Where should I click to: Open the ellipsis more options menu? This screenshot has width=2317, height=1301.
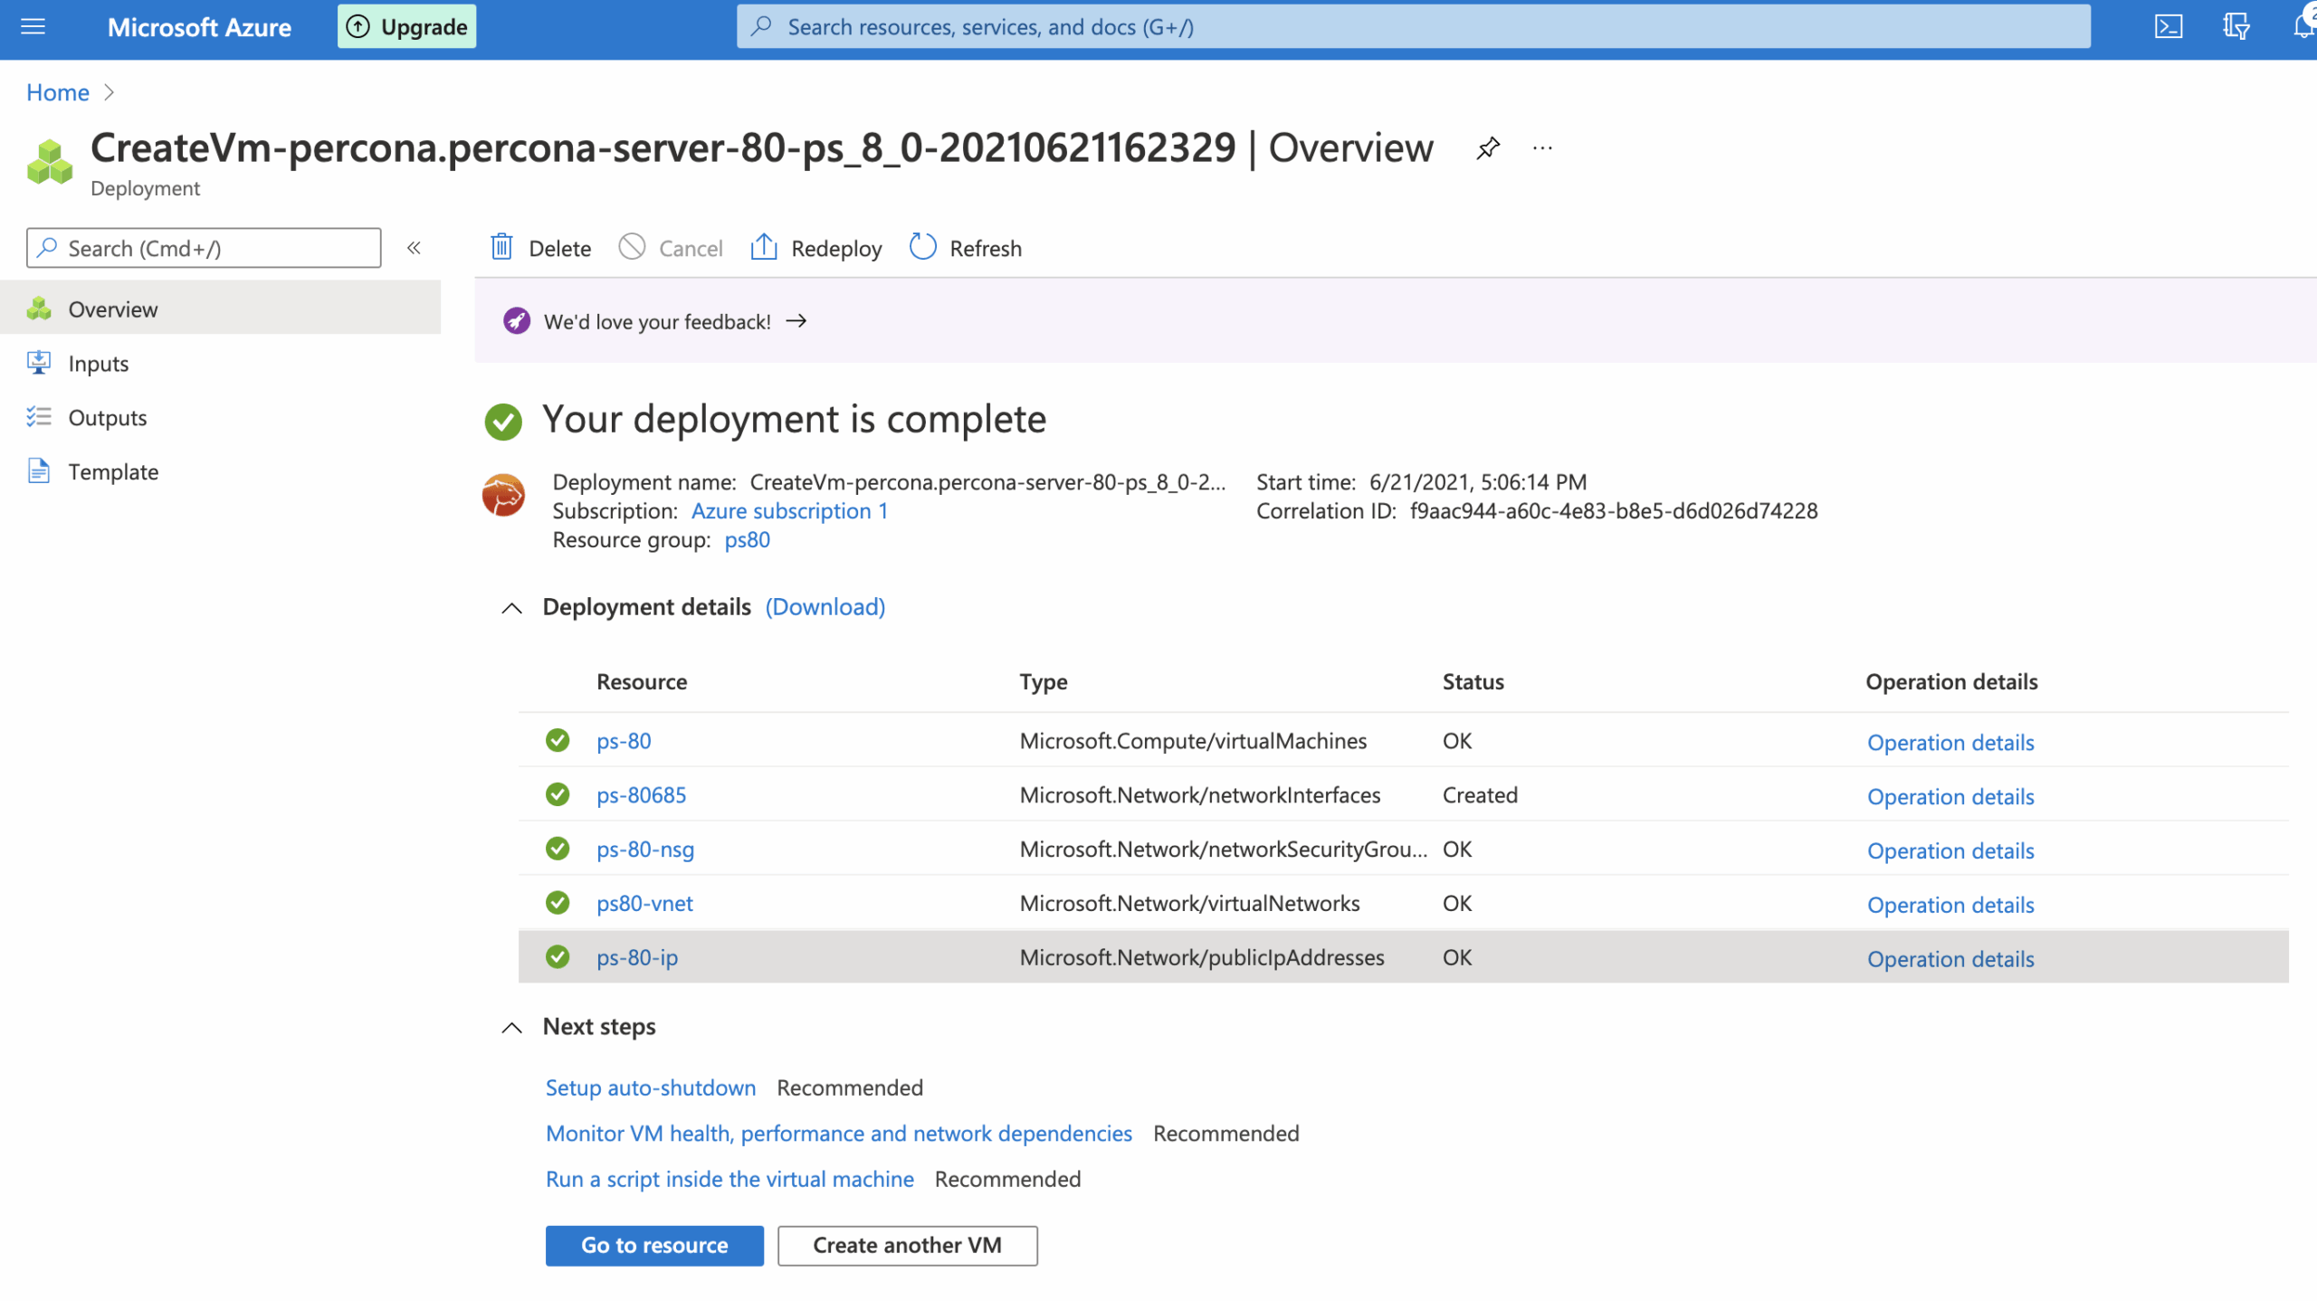(x=1542, y=147)
